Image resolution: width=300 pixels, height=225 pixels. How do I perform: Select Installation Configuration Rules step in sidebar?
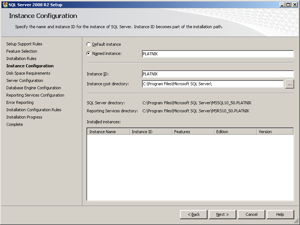(x=34, y=110)
